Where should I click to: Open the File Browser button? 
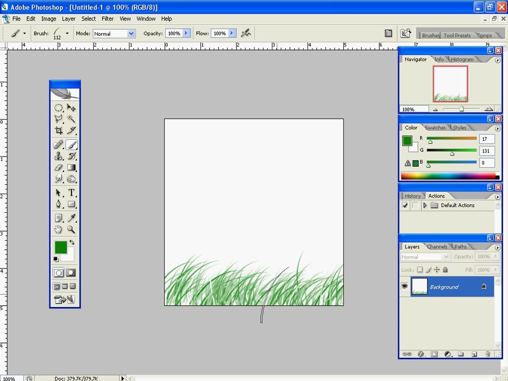405,33
